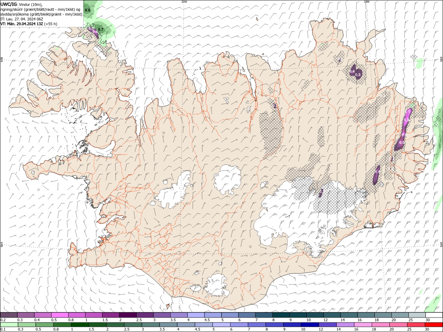443x332 pixels.
Task: Click the '0.1' label under the lower legend row
Action: tap(3, 330)
